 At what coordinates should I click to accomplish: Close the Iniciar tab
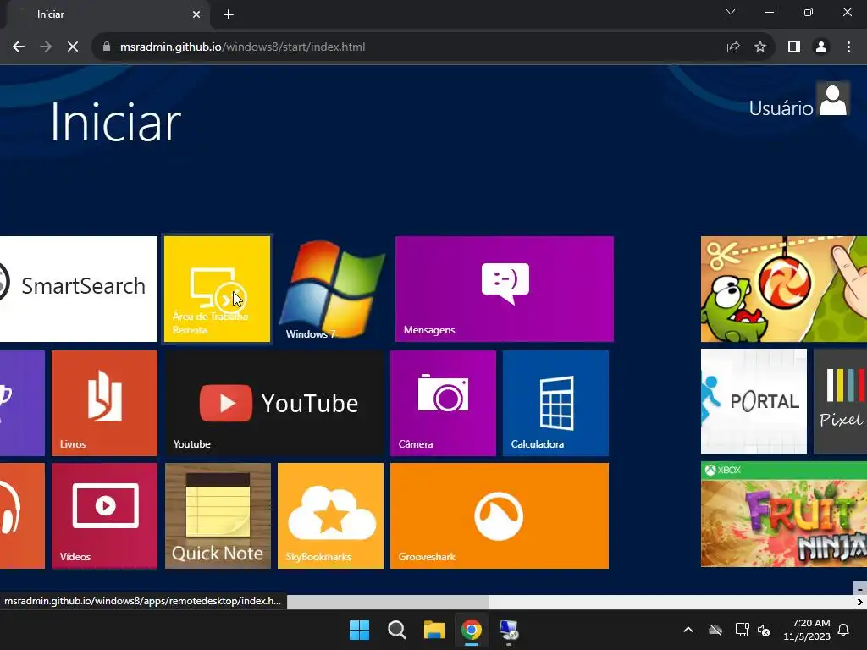(x=196, y=14)
